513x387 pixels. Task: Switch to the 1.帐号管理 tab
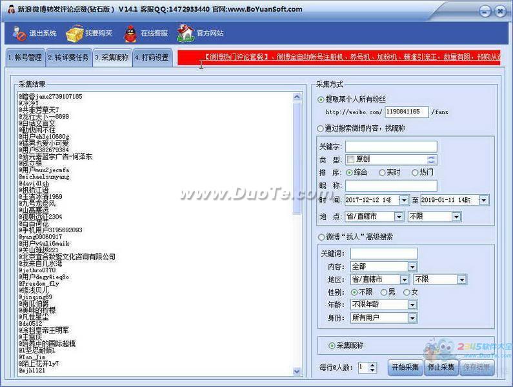(x=25, y=57)
